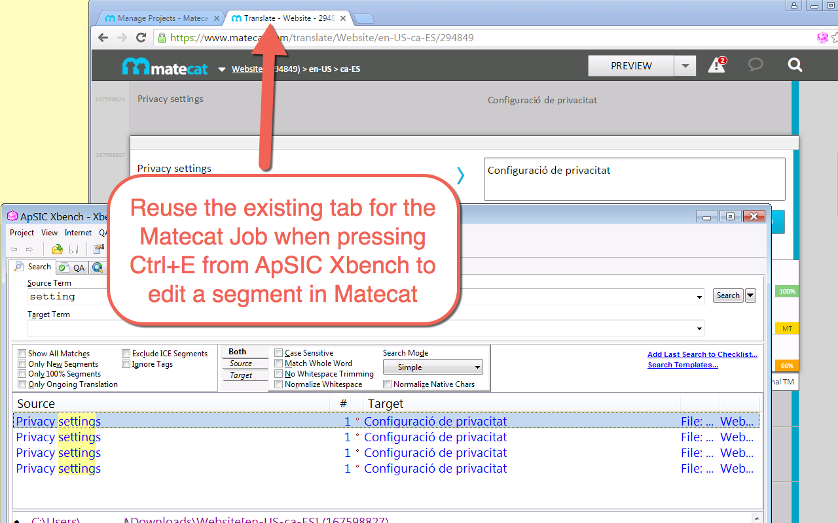Screen dimensions: 838x523
Task: Open the Xbench View menu
Action: point(50,233)
